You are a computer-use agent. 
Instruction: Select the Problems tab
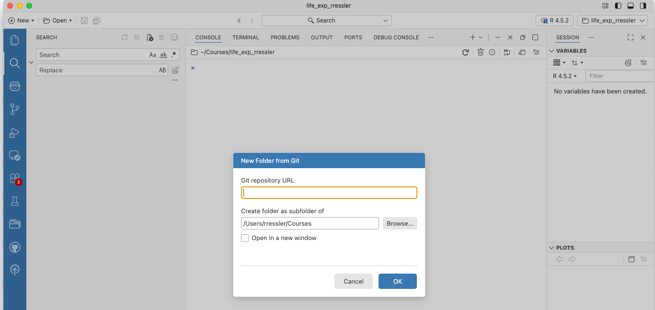(285, 37)
